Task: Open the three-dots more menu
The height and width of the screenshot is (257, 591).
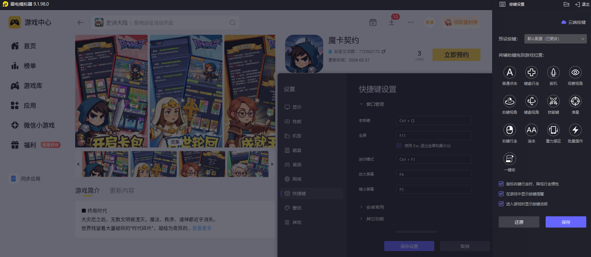Action: coord(410,22)
